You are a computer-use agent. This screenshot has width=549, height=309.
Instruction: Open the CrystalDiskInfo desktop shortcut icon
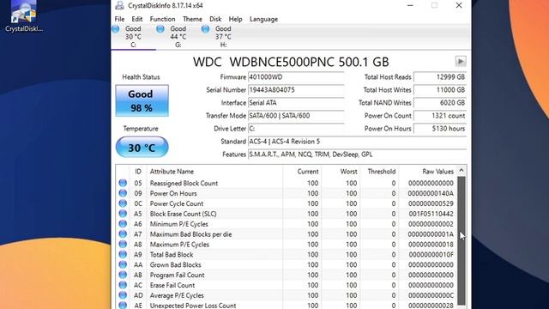23,16
